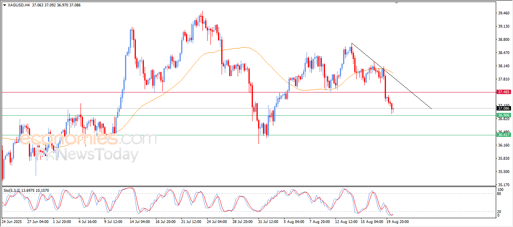Viewport: 513px width, 227px height.
Task: Click the 16 Jul 20:00 time label
Action: click(166, 221)
